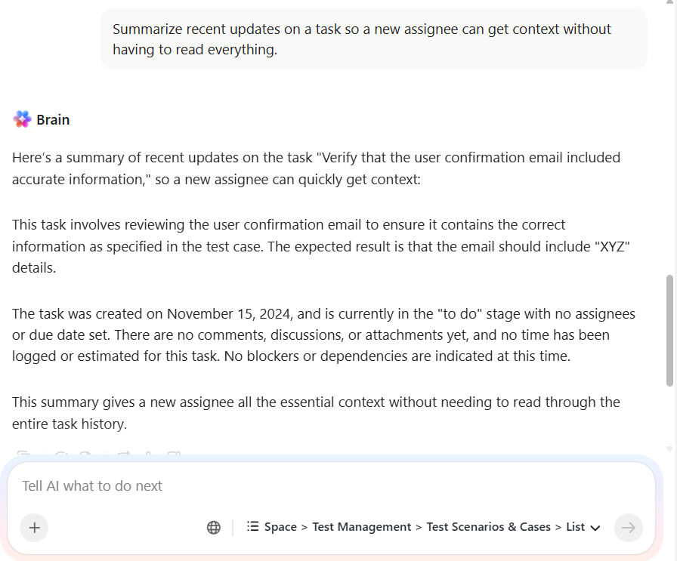Click the closing paragraph "This summary gives"
Viewport: 677px width, 561px height.
point(316,413)
